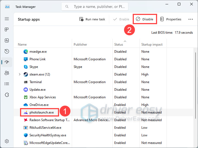Open the Details page icon
Screen dimensions: 198x148
click(x=7, y=84)
